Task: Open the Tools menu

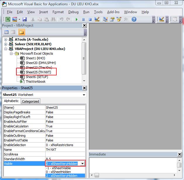Action: (x=98, y=12)
